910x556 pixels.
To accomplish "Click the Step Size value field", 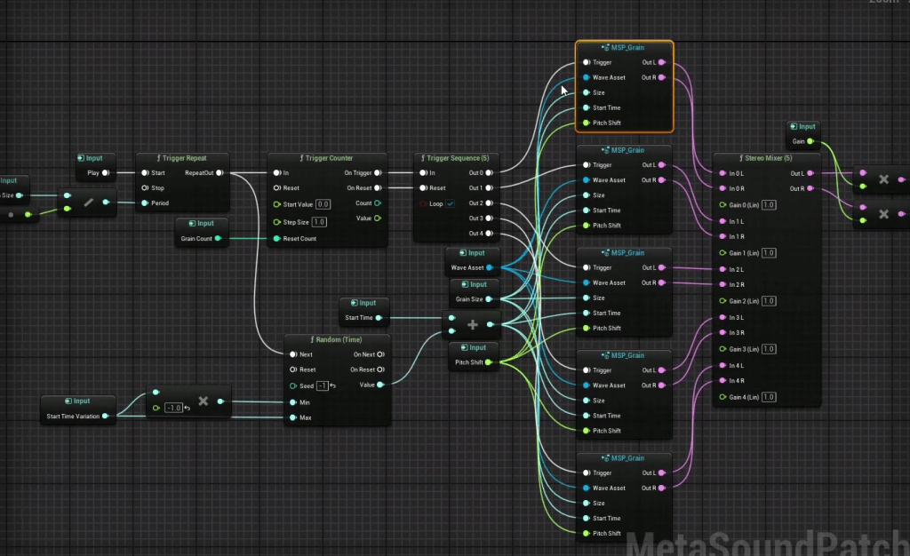I will [x=319, y=222].
